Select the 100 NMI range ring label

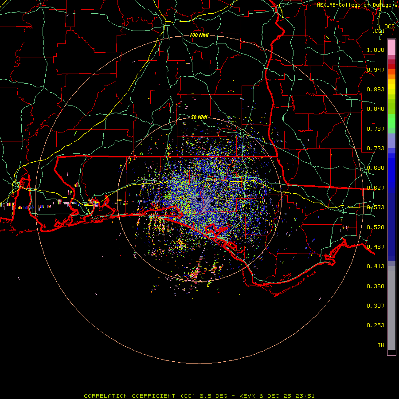point(199,35)
